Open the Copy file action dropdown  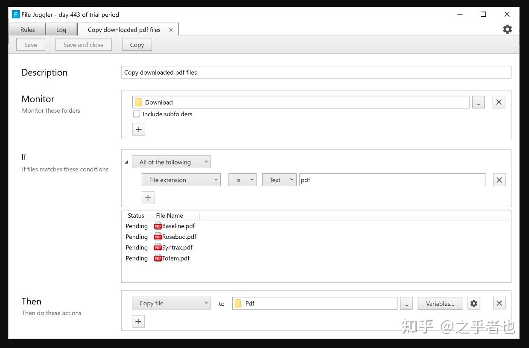pos(171,303)
